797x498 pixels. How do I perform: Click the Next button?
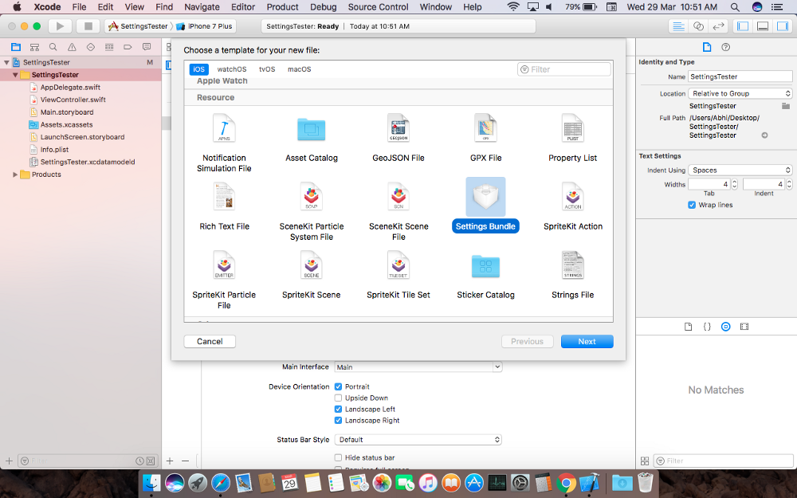pyautogui.click(x=587, y=342)
